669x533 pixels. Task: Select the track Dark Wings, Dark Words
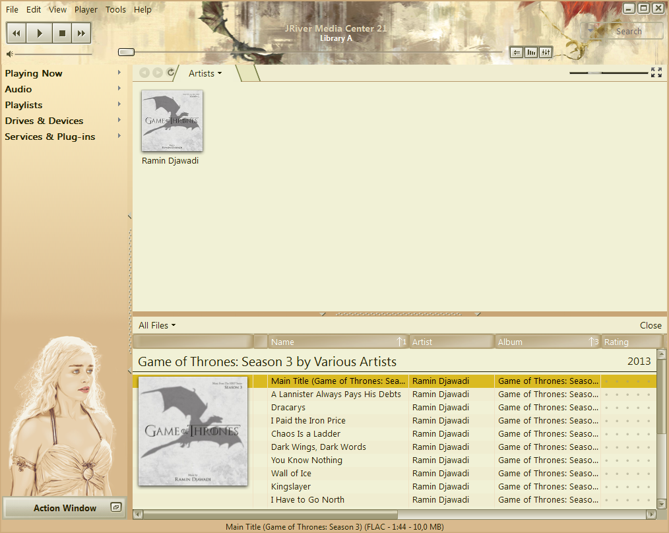(x=318, y=447)
